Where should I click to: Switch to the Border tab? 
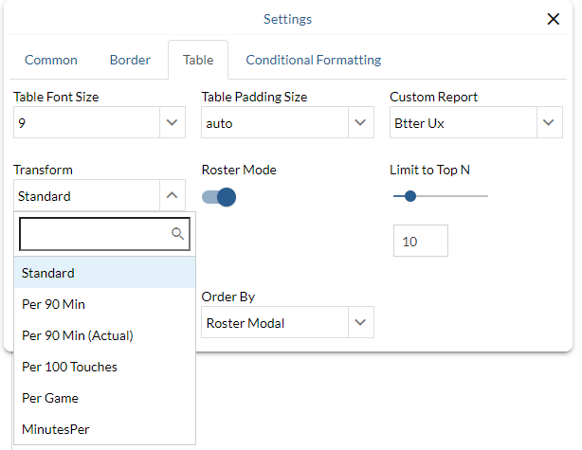130,60
